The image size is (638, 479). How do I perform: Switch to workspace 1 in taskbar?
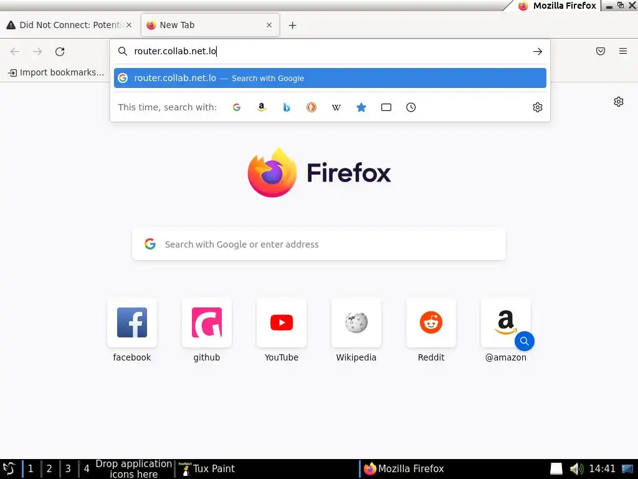coord(31,469)
